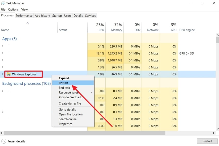Switch to the Details tab
The height and width of the screenshot is (146, 219).
pos(78,16)
